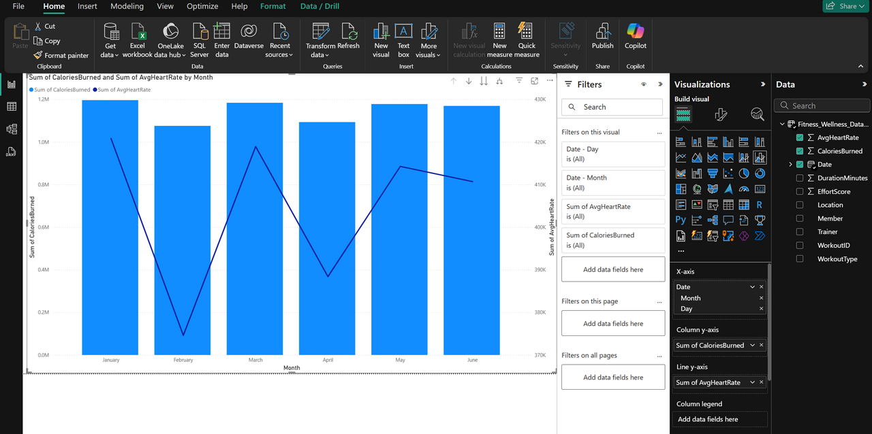Screen dimensions: 872x434
Task: Select the Gauge visualization icon
Action: [744, 189]
